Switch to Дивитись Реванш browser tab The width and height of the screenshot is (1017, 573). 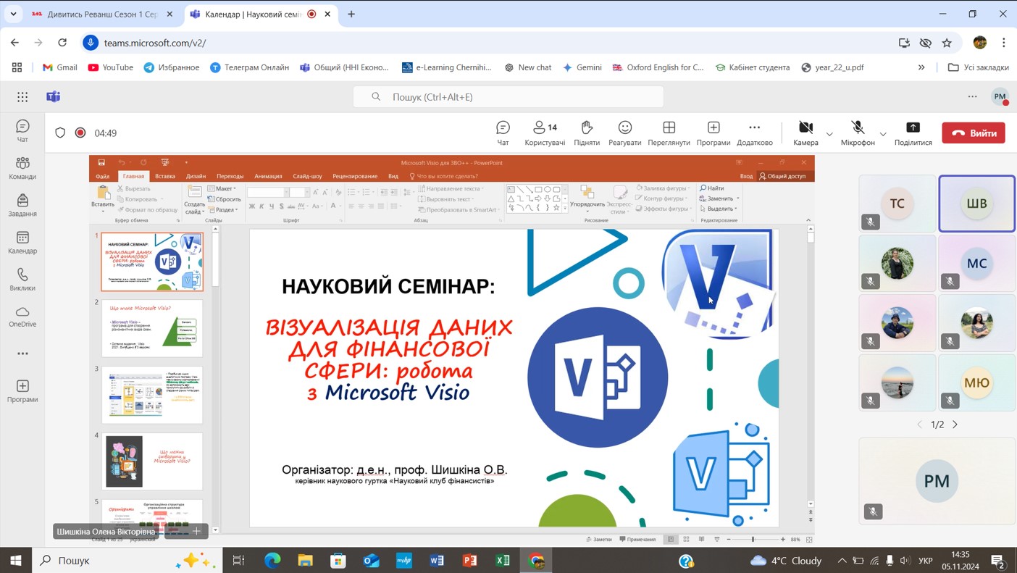(x=101, y=14)
